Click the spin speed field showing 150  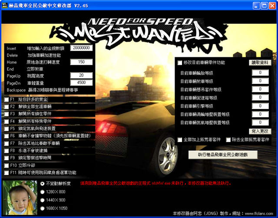(x=81, y=62)
